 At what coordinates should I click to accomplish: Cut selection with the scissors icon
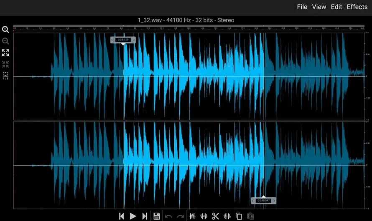point(215,216)
